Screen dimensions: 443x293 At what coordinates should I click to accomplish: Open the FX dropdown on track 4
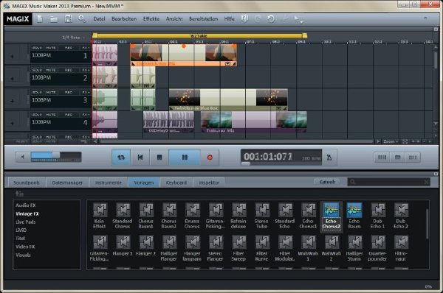tap(86, 115)
